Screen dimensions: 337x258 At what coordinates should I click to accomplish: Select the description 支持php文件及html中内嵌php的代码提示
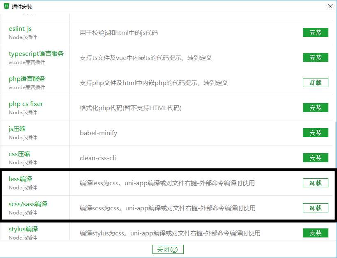coord(154,83)
